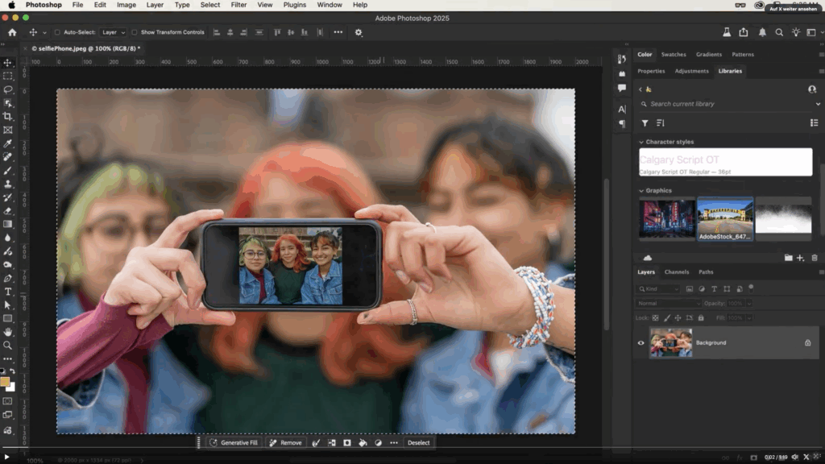This screenshot has height=464, width=825.
Task: Switch to the Channels tab
Action: point(676,272)
